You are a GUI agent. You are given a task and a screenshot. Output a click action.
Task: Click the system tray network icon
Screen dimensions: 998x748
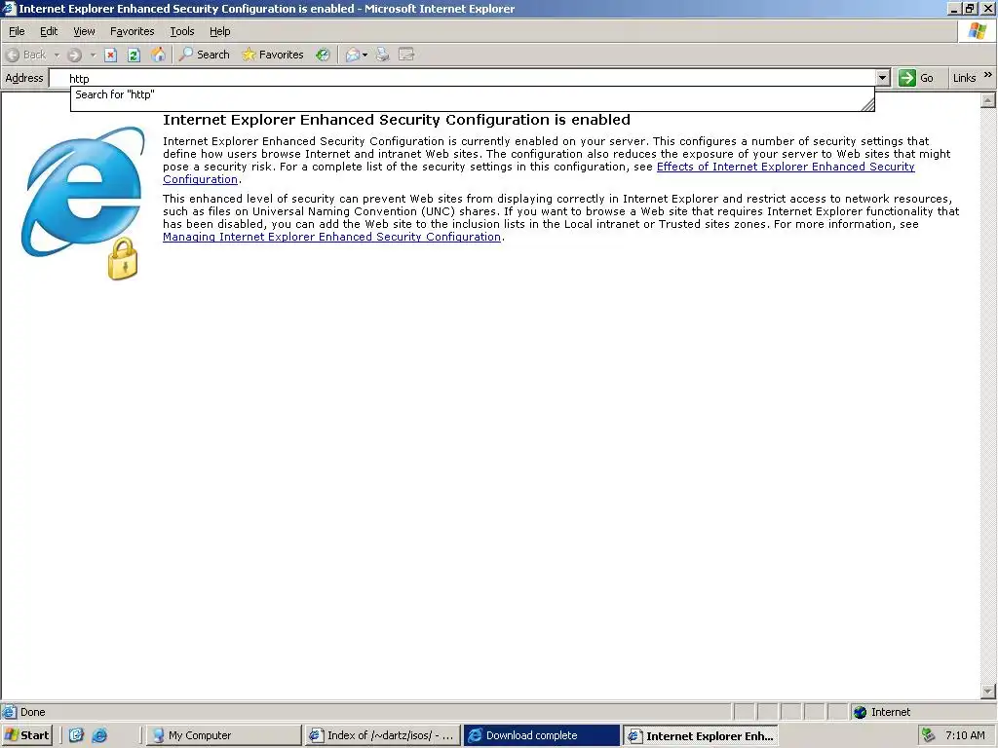tap(929, 735)
